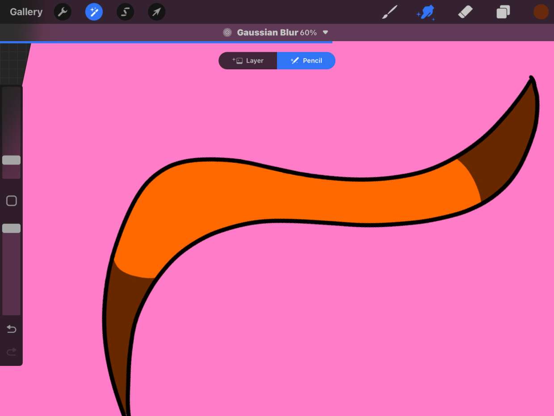Click the brush size slider handle
The image size is (554, 416).
click(x=12, y=160)
